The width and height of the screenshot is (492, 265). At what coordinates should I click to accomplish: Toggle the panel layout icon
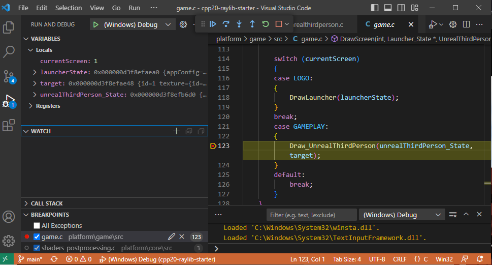pos(388,8)
